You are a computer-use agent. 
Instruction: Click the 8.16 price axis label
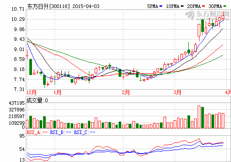(x=19, y=69)
